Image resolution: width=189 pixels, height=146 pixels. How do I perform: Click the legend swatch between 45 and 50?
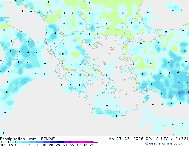[x=88, y=142]
